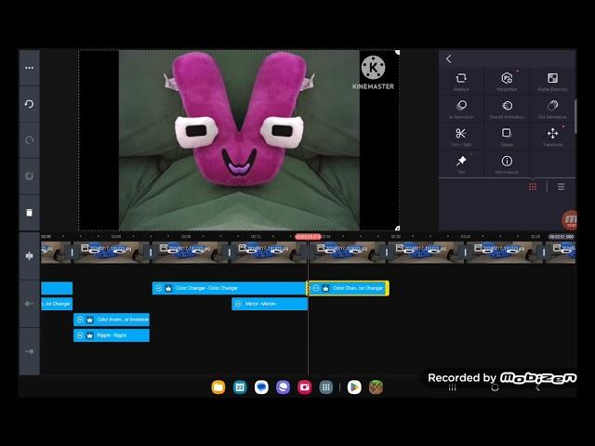Open the Replace tool in KineMaster panel
The width and height of the screenshot is (595, 446).
(x=461, y=82)
